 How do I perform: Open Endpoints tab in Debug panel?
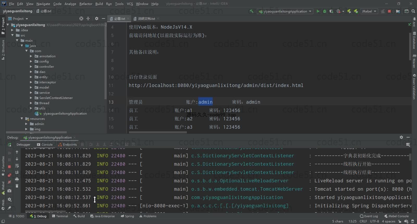point(68,145)
